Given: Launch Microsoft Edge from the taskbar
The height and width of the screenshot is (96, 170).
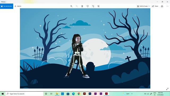Looking at the screenshot, I should click(x=73, y=94).
